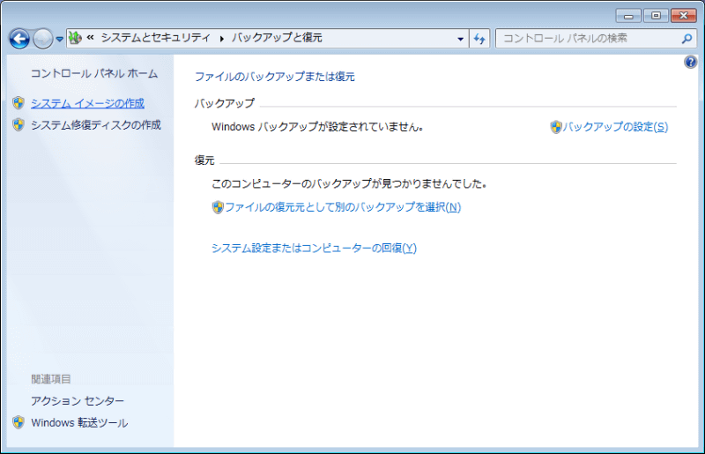The width and height of the screenshot is (705, 454).
Task: Expand the hidden breadcrumb chevron «
Action: click(x=91, y=38)
